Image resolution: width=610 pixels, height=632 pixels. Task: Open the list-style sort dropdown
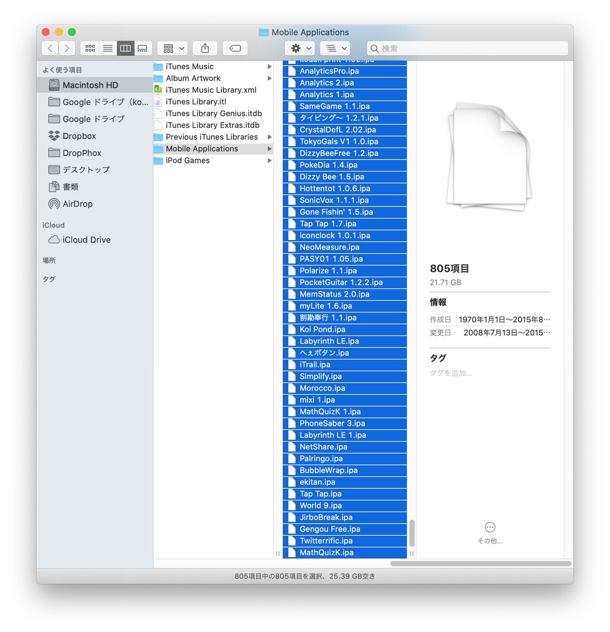[x=335, y=48]
